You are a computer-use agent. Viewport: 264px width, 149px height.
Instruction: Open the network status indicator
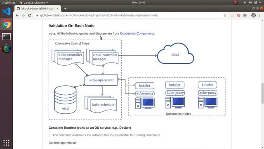tap(245, 2)
